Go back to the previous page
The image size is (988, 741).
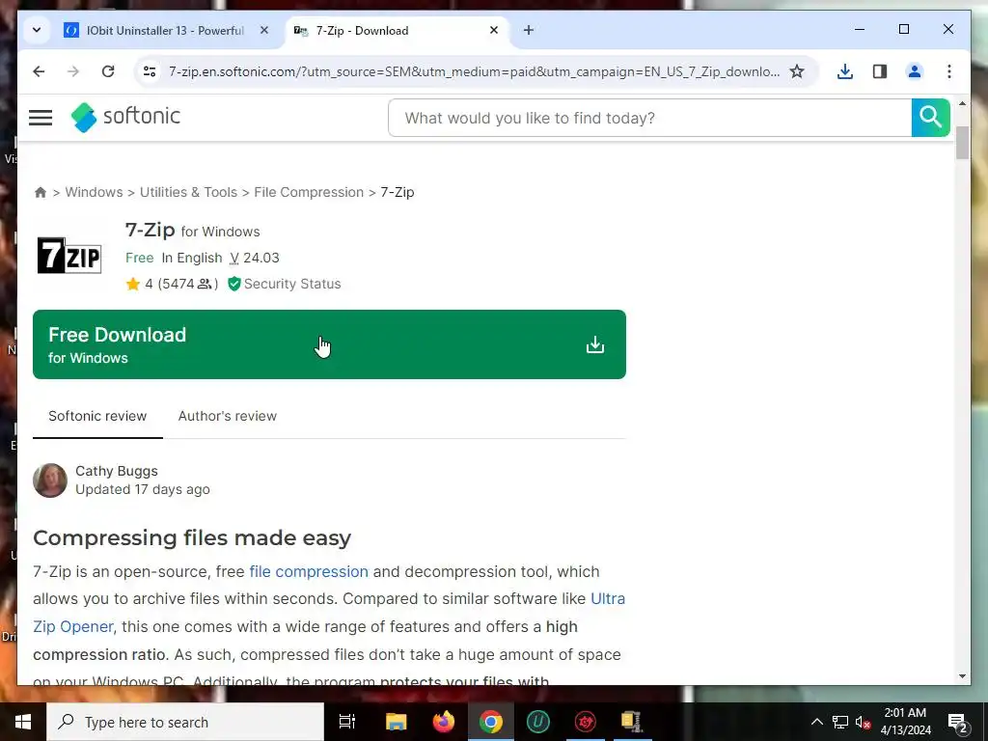coord(39,71)
